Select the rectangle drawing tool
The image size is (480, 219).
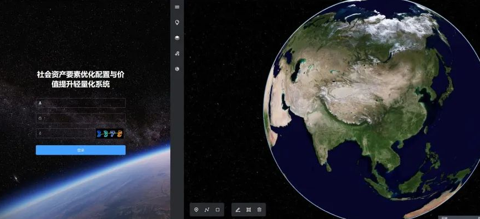coord(218,210)
